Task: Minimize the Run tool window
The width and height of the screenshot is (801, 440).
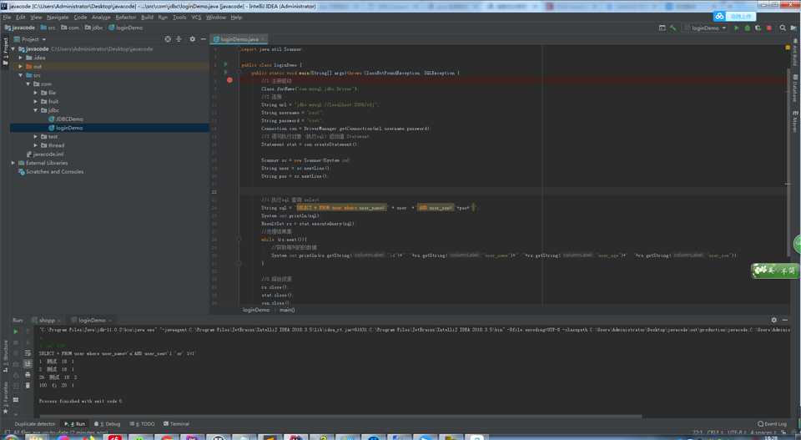Action: coord(785,320)
